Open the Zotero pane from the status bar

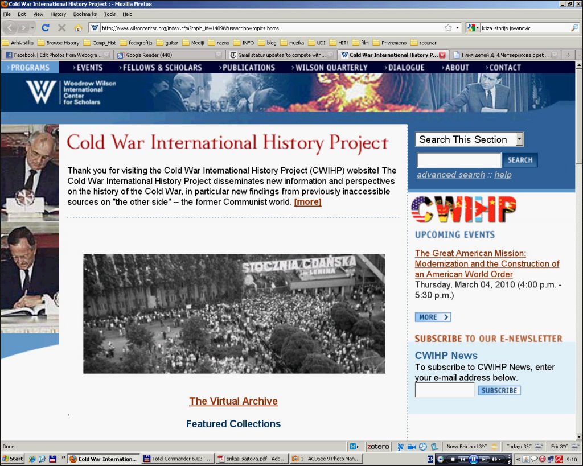(x=378, y=447)
